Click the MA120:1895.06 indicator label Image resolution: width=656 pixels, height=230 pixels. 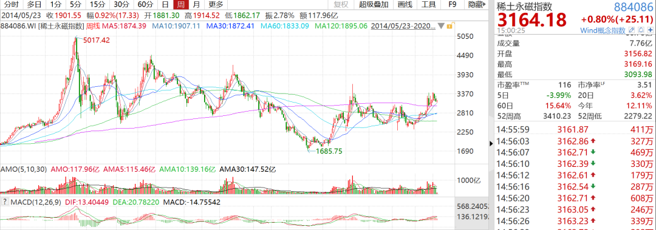pyautogui.click(x=341, y=26)
